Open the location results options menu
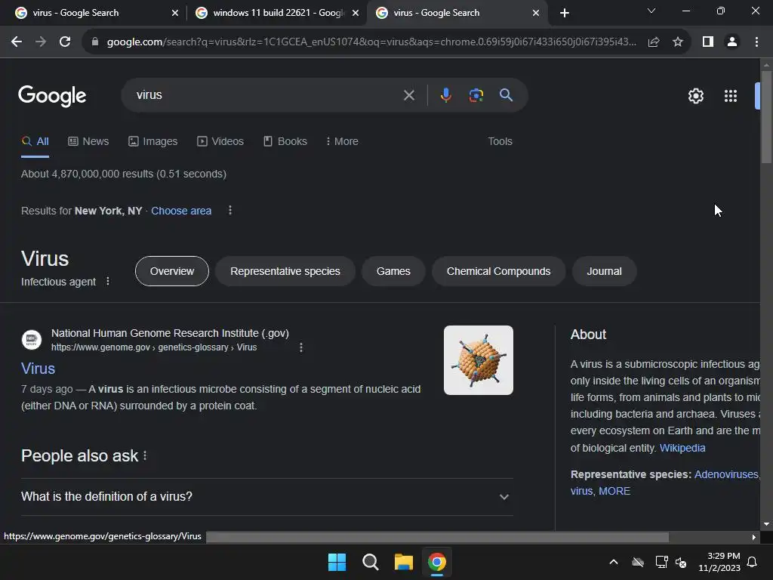 pos(230,211)
